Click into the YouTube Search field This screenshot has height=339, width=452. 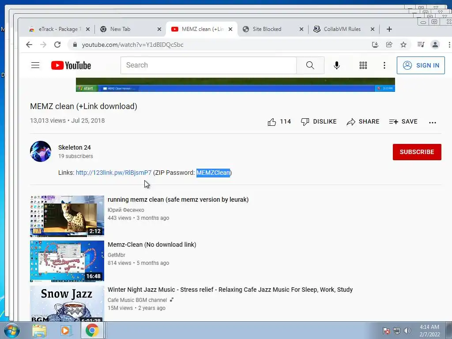point(208,65)
